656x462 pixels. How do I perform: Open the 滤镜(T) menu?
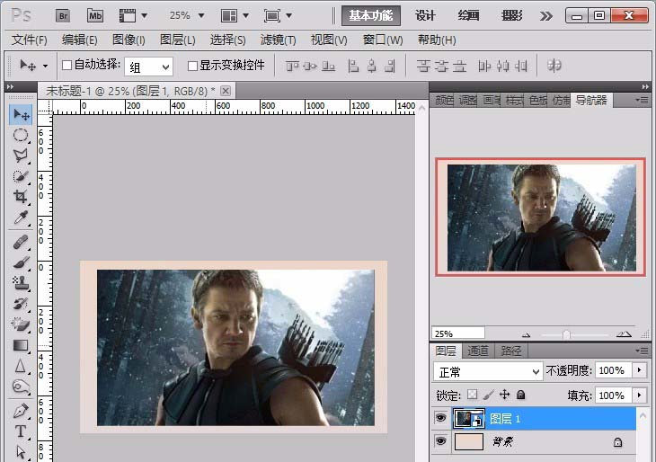(x=278, y=40)
